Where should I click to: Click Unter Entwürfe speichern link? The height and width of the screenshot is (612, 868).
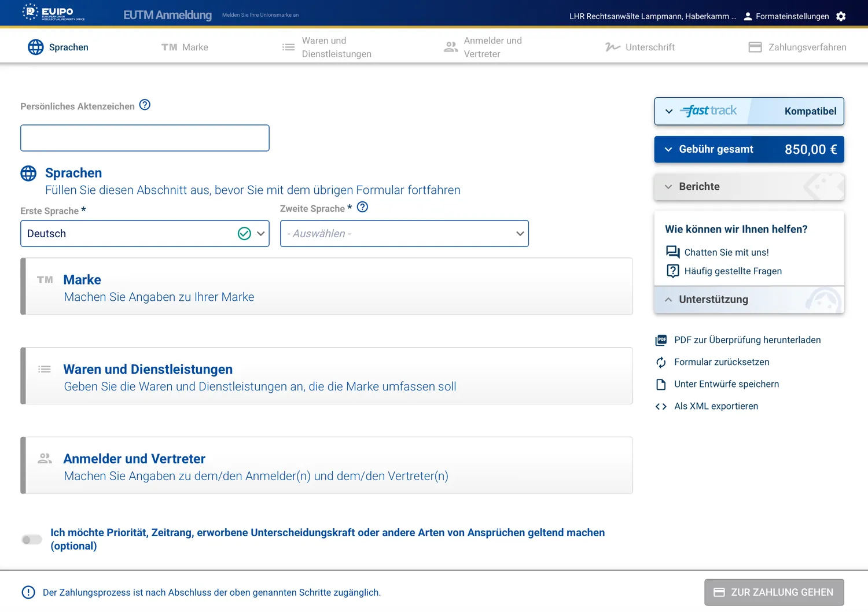tap(726, 384)
